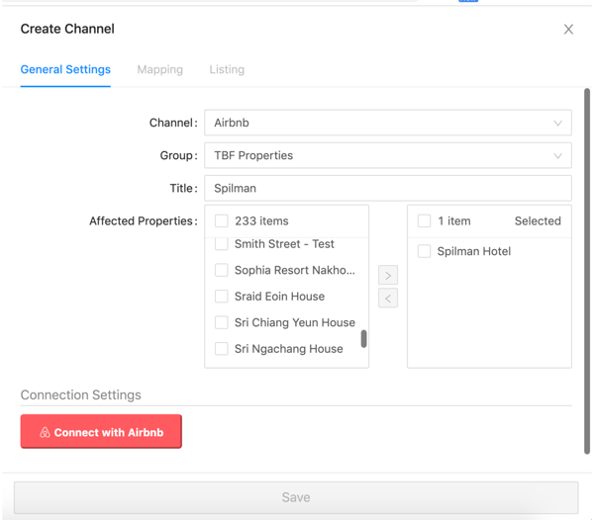Click the Group dropdown chevron arrow
Viewport: 594px width, 520px height.
(x=557, y=156)
